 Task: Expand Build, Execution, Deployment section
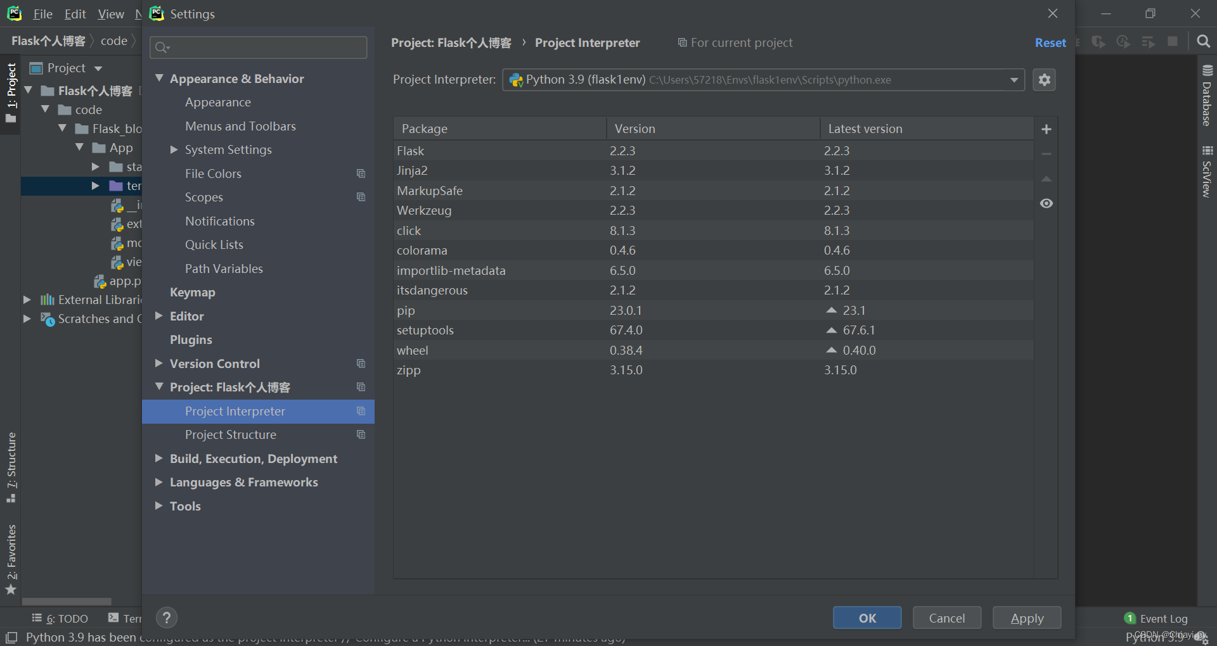coord(159,458)
